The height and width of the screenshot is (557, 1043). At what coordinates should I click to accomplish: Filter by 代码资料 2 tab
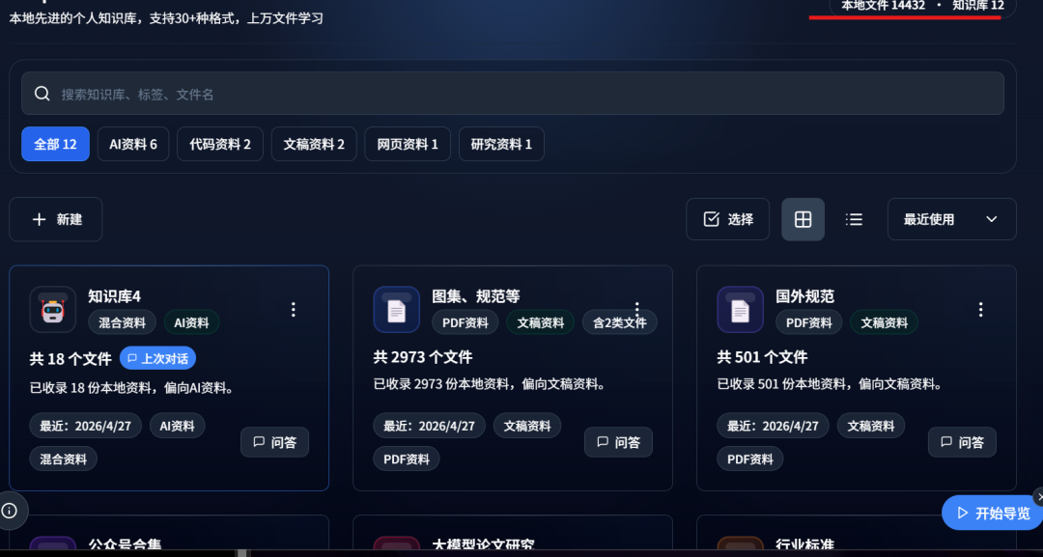(x=220, y=144)
